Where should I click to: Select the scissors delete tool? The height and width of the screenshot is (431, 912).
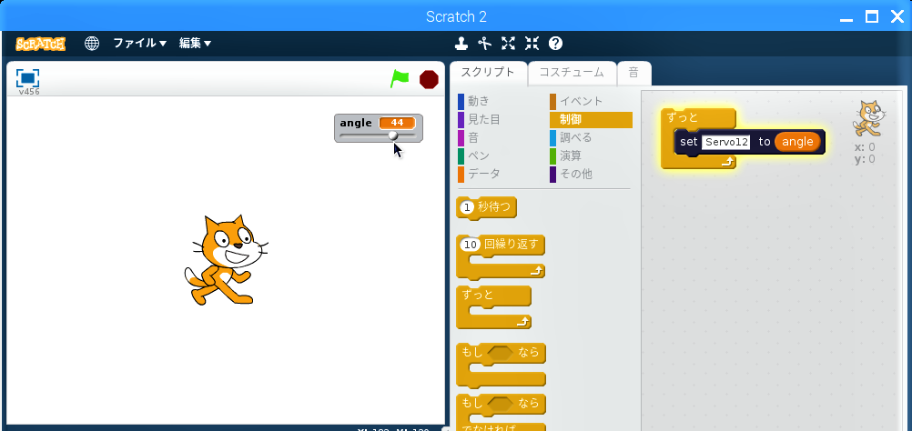484,43
